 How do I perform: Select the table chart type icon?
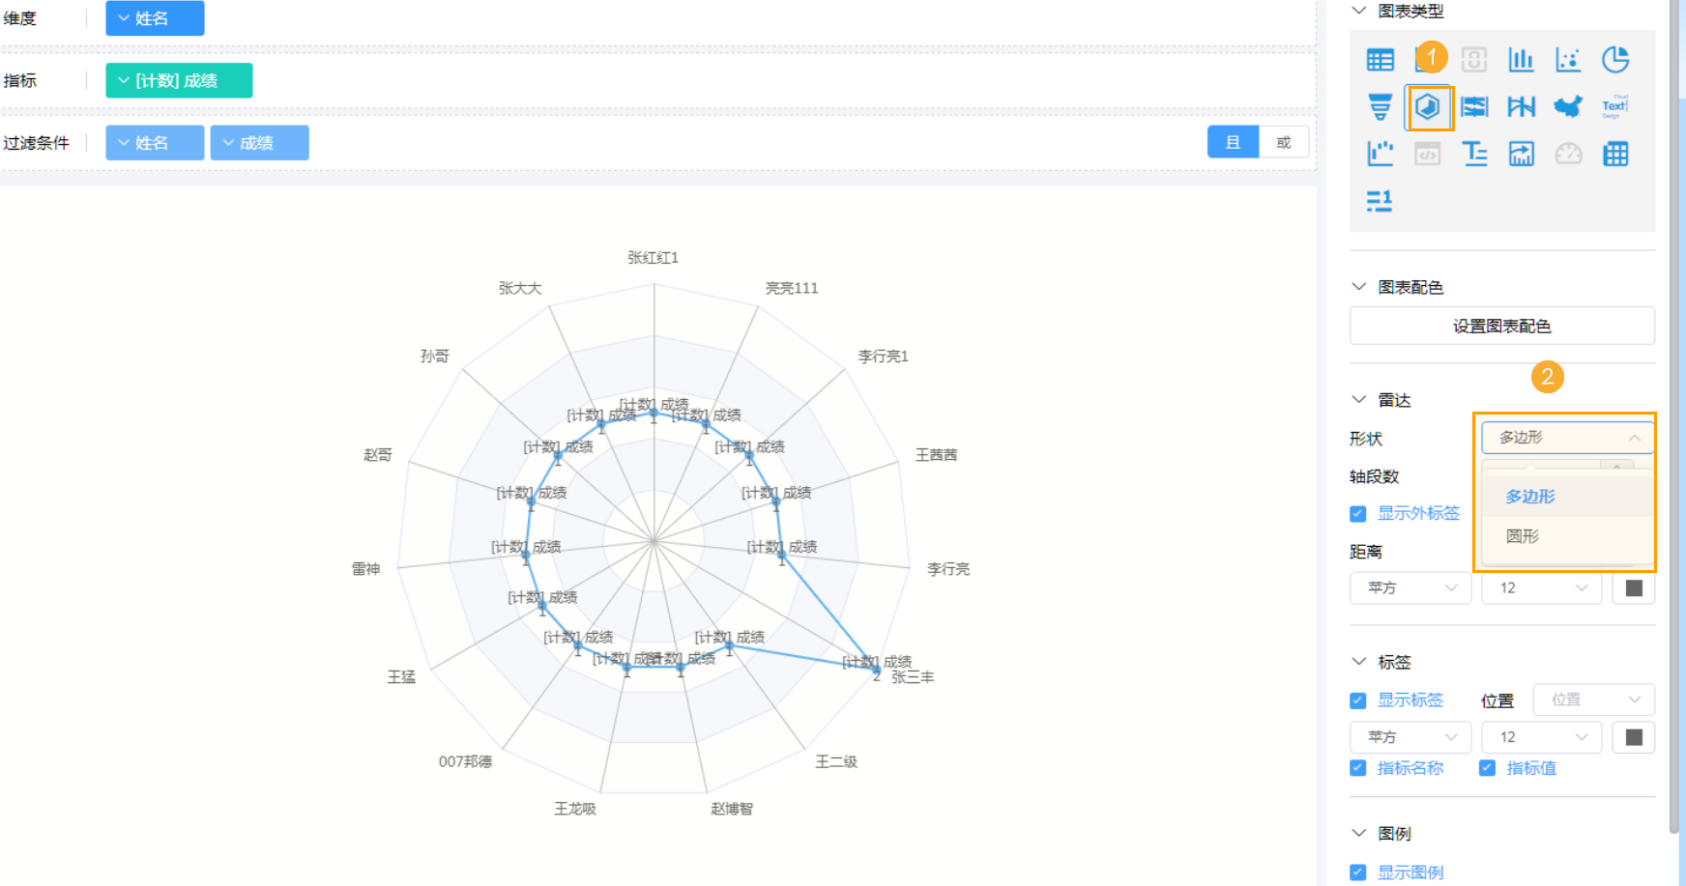tap(1380, 60)
